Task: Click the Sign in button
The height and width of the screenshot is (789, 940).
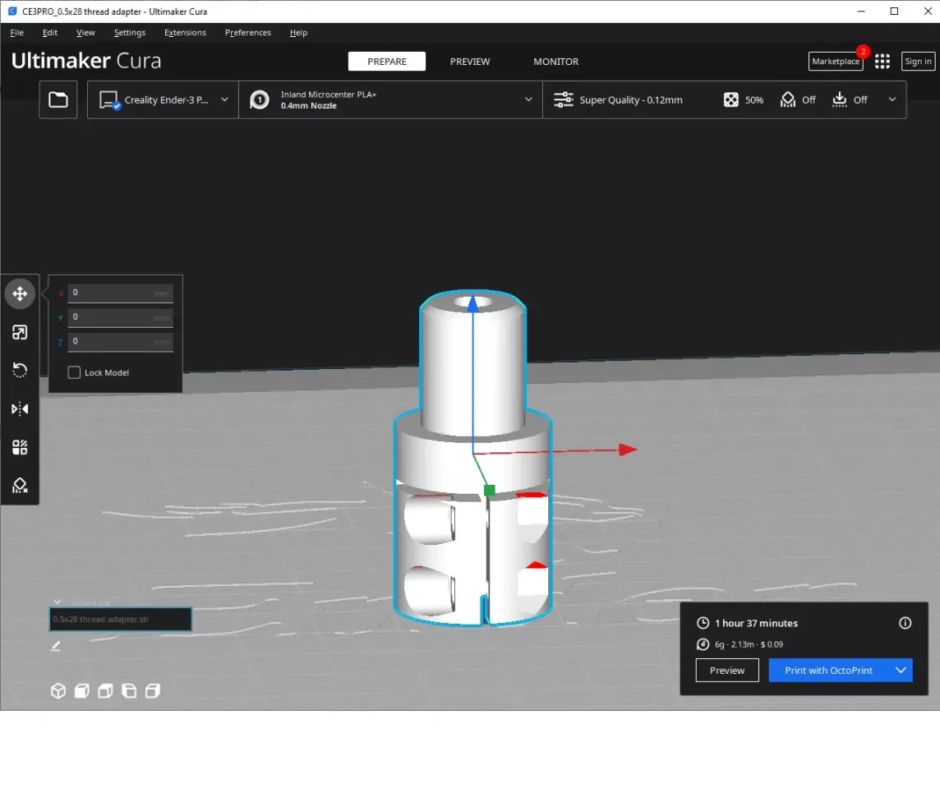Action: click(x=918, y=61)
